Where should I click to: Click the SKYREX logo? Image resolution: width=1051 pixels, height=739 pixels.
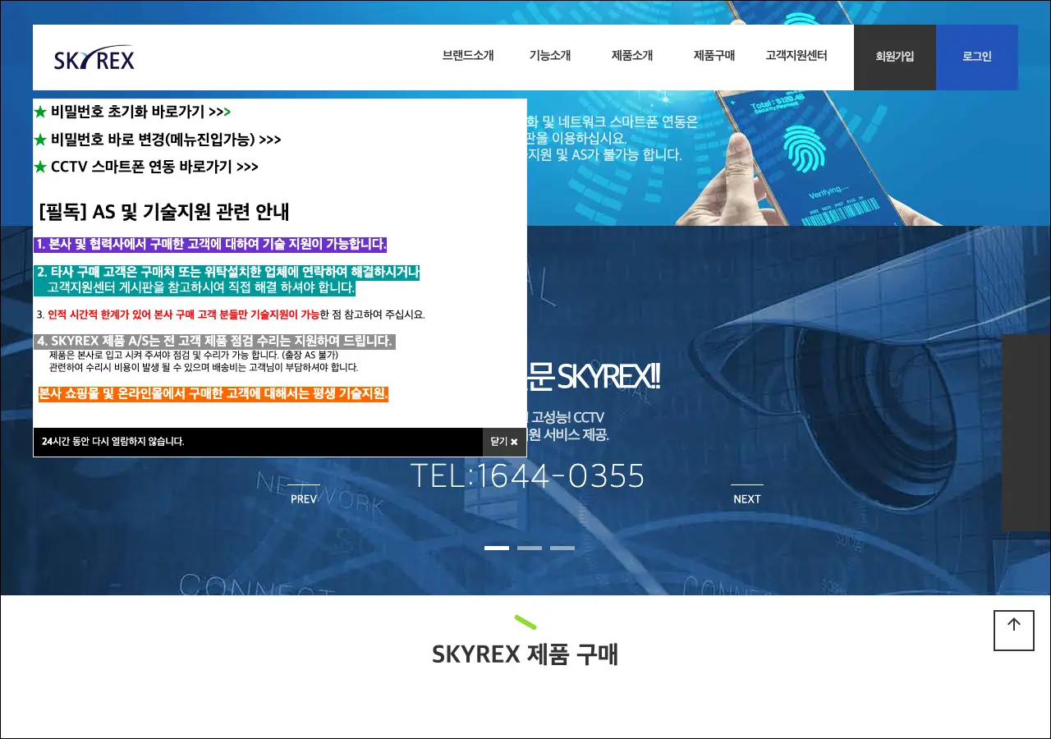[94, 58]
